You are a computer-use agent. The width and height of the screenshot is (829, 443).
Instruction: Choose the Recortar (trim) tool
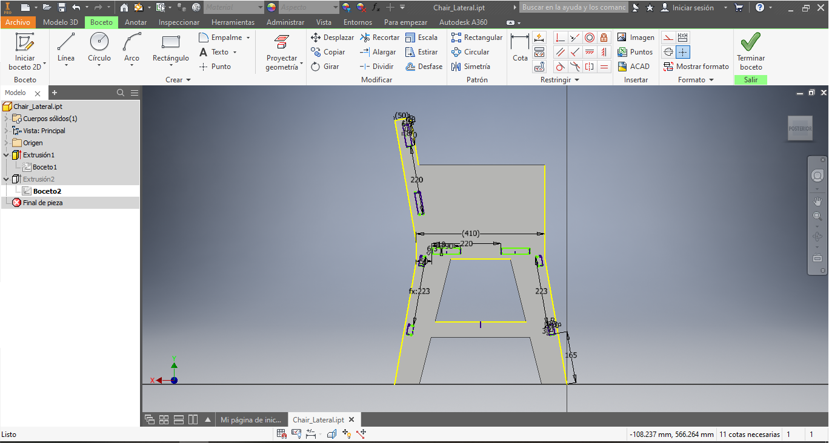click(x=379, y=38)
